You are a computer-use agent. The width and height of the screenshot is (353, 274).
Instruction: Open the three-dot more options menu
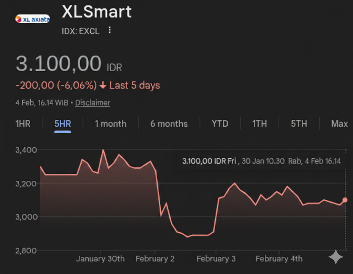coord(110,30)
